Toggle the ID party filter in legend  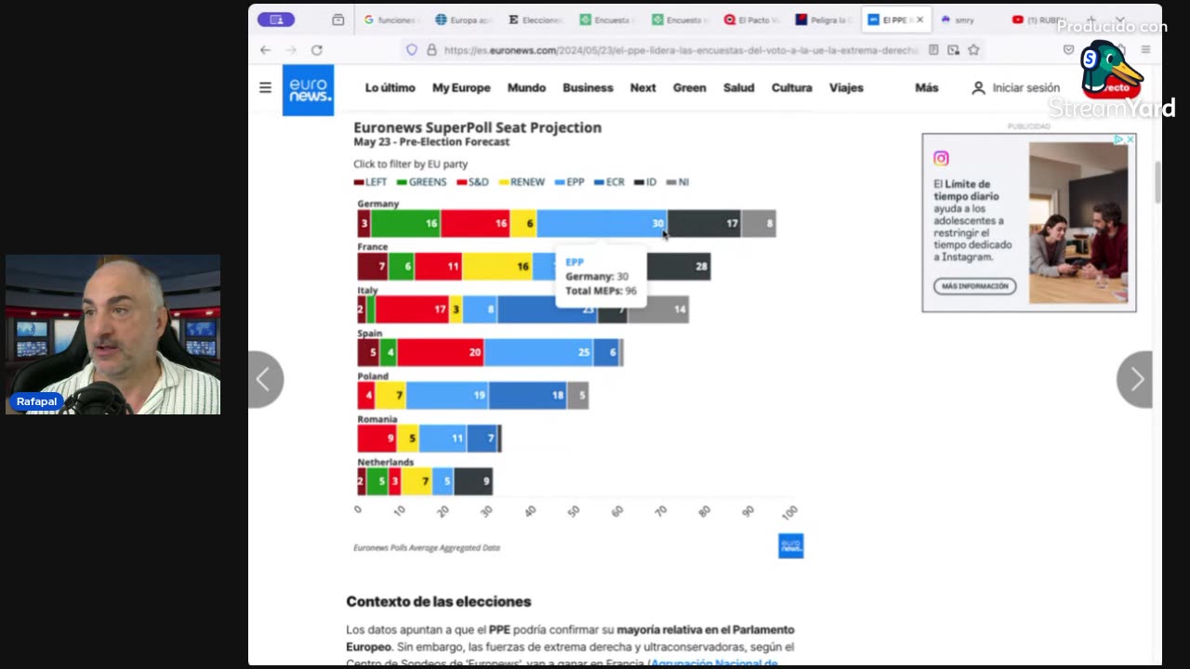pos(645,182)
